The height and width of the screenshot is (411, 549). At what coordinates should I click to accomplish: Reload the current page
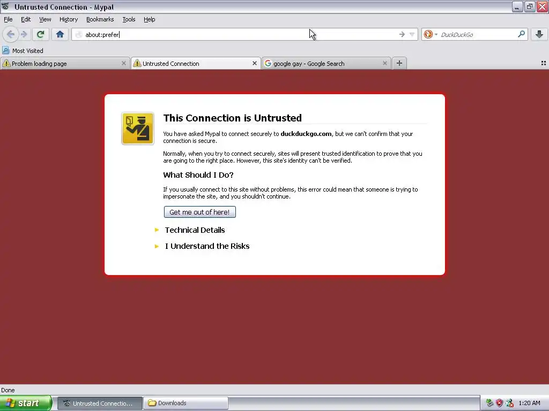[x=40, y=34]
